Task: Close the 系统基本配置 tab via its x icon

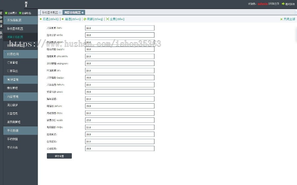Action: [60, 13]
